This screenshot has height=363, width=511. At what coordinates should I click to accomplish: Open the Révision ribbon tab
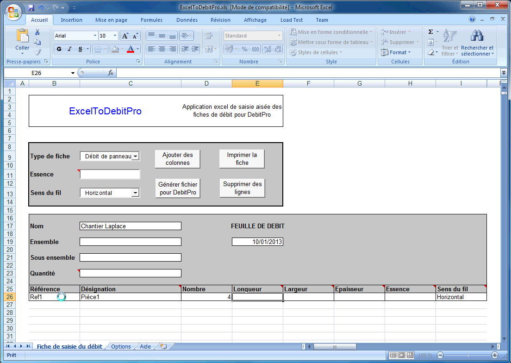click(x=221, y=20)
